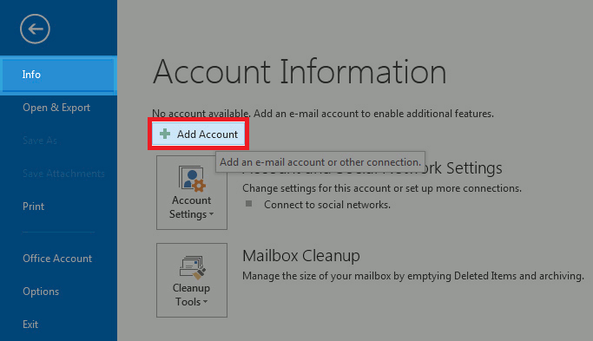Expand the Cleanup Tools dropdown arrow
Image resolution: width=593 pixels, height=341 pixels.
coord(206,302)
